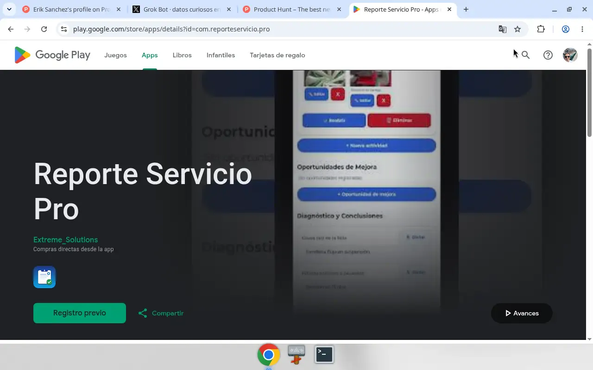Screen dimensions: 593x370
Task: Close the Reporte Servicio Pro tab
Action: 449,9
